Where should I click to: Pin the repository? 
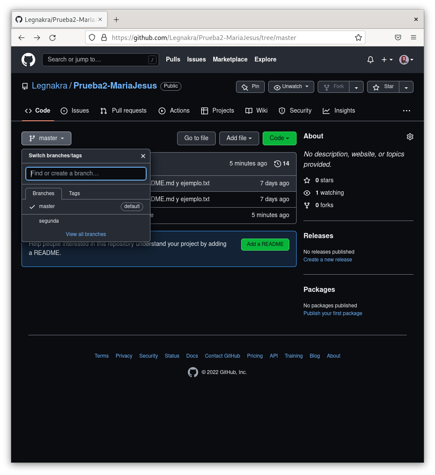(250, 87)
